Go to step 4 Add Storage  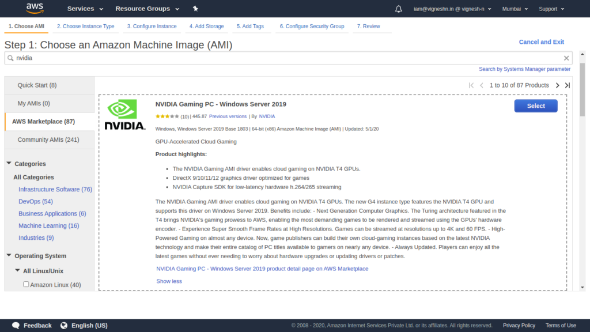coord(207,27)
